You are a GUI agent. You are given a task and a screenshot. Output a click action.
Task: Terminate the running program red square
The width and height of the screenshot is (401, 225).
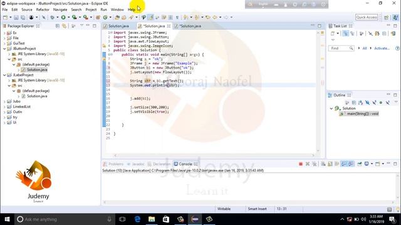301,164
